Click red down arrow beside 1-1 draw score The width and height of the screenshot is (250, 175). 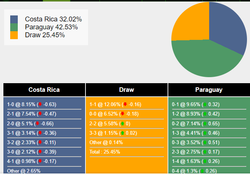[x=125, y=104]
